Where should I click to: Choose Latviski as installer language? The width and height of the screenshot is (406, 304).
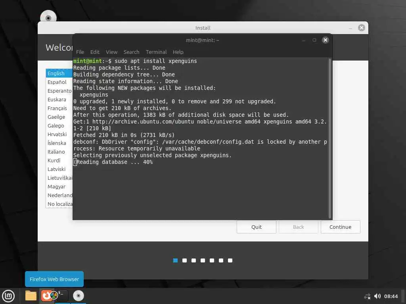[59, 169]
